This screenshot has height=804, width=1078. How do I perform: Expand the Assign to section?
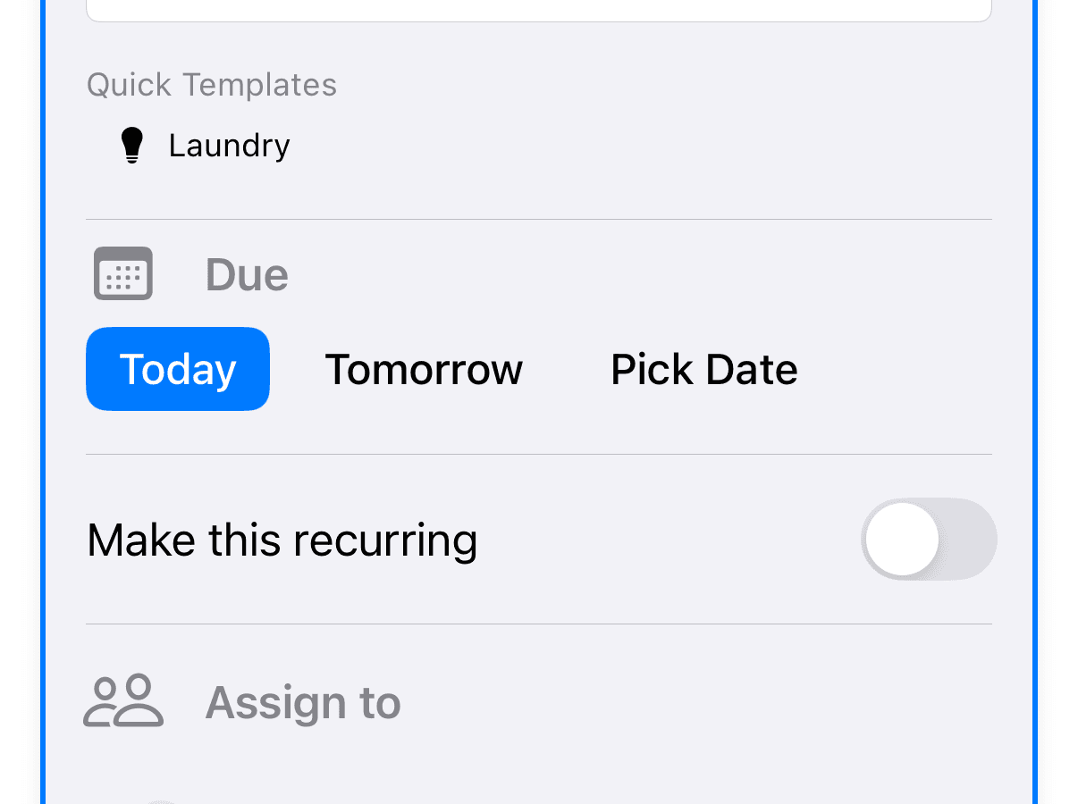tap(303, 702)
